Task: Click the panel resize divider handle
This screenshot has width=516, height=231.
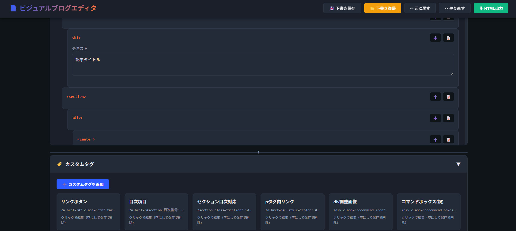Action: (x=258, y=152)
